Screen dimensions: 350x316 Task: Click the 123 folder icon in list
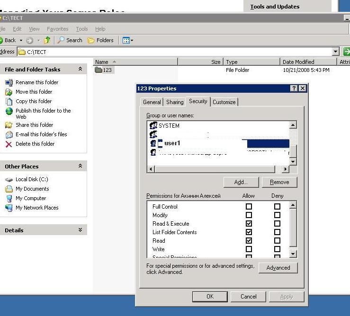click(x=98, y=70)
